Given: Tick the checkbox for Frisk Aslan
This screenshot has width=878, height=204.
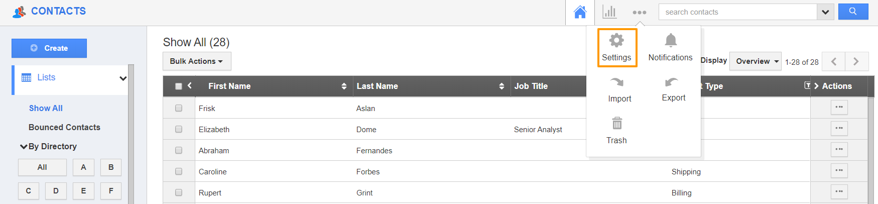Looking at the screenshot, I should (x=179, y=108).
